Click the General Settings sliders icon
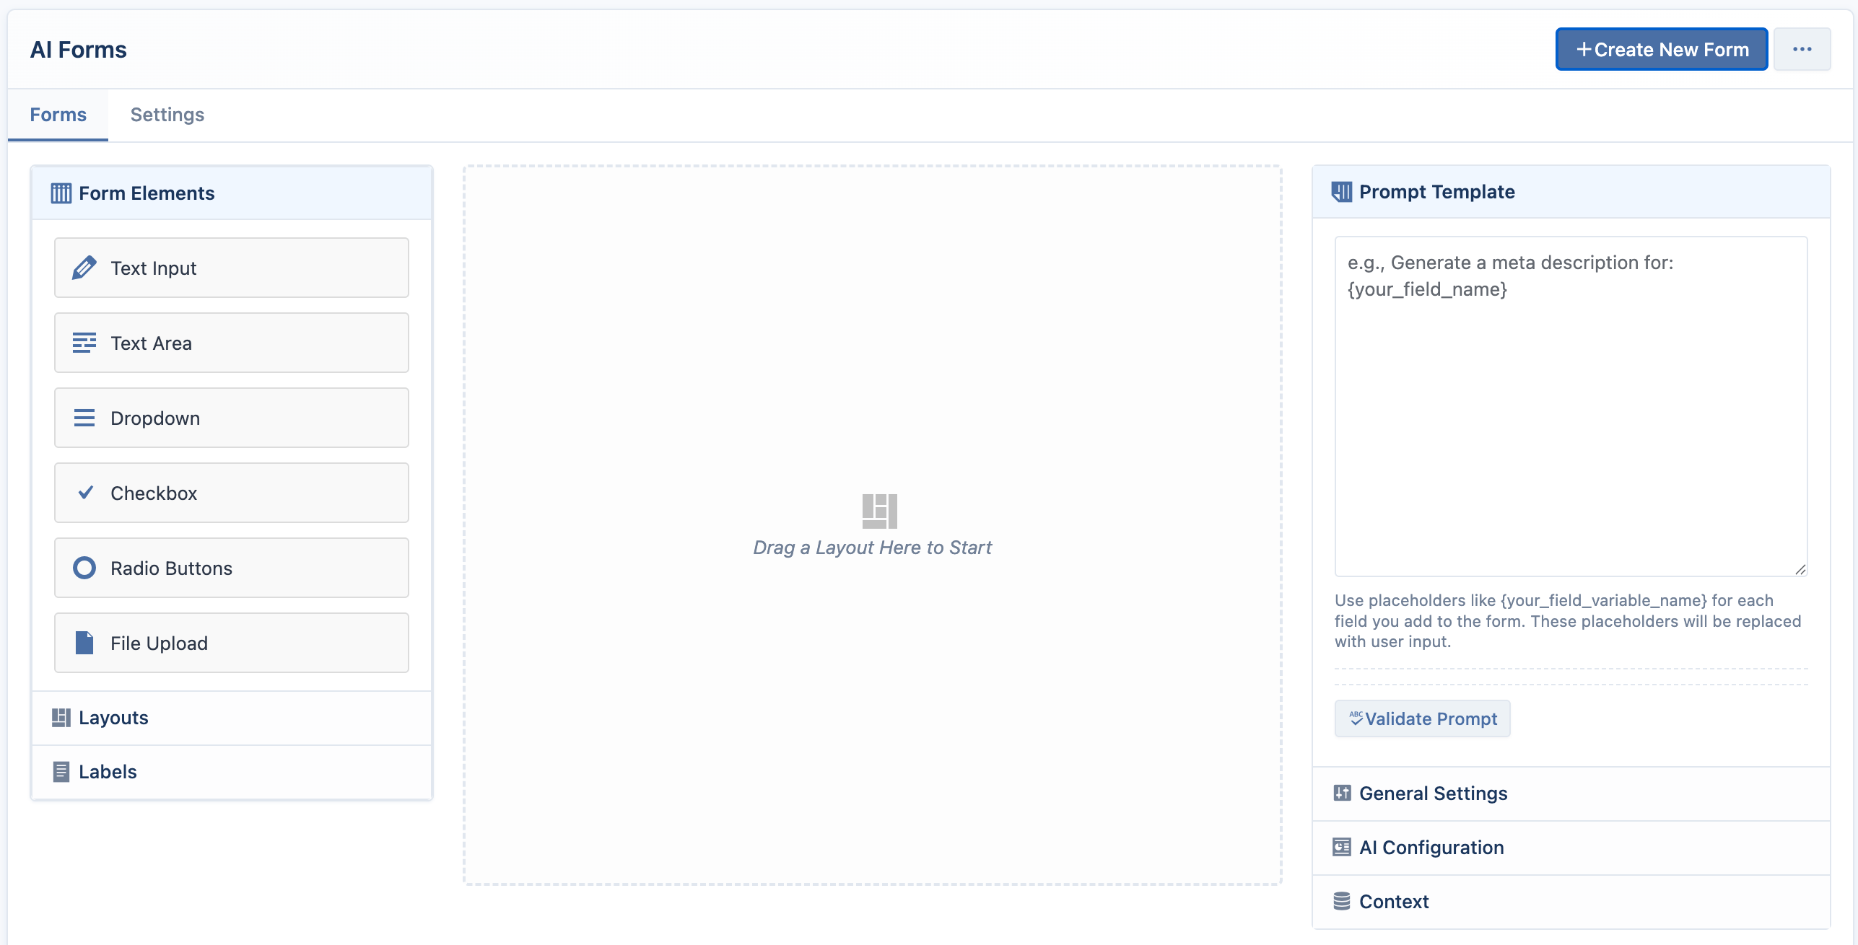Viewport: 1858px width, 945px height. (1342, 794)
